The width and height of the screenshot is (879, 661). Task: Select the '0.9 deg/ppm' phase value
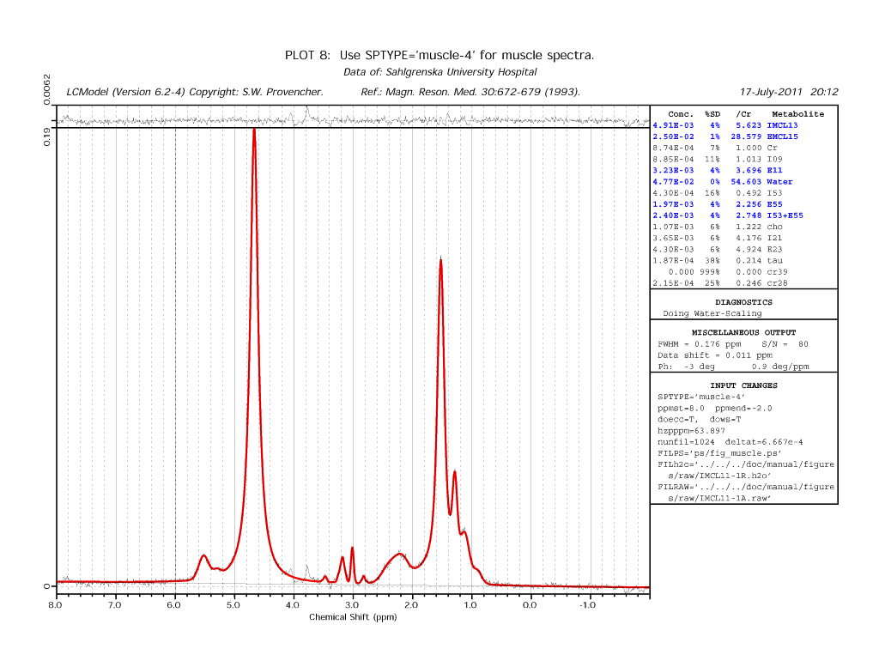pos(780,367)
